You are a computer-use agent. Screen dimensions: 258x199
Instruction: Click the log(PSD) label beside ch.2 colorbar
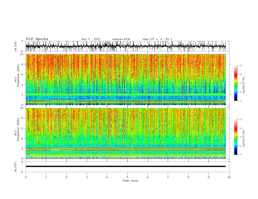pyautogui.click(x=244, y=139)
